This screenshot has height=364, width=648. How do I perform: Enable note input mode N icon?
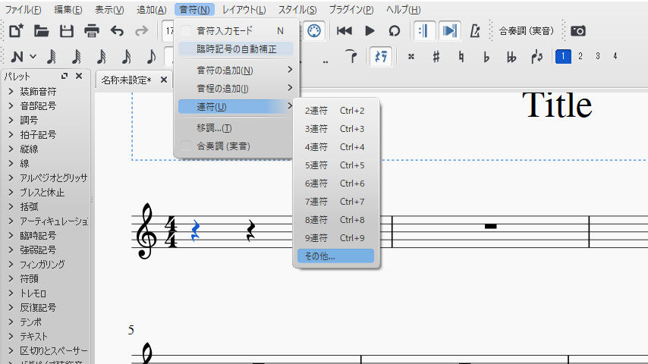17,57
